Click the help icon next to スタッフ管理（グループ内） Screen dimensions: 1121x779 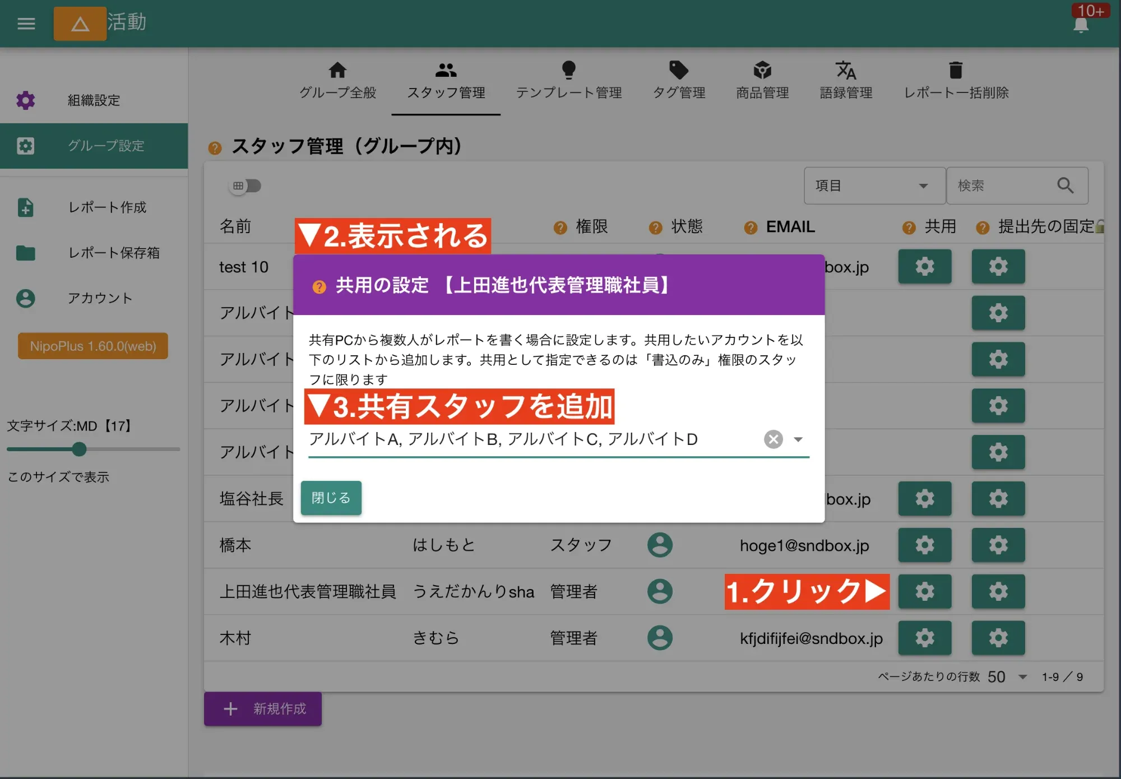215,147
